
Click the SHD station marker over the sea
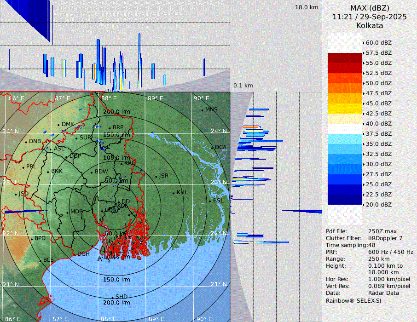112,297
